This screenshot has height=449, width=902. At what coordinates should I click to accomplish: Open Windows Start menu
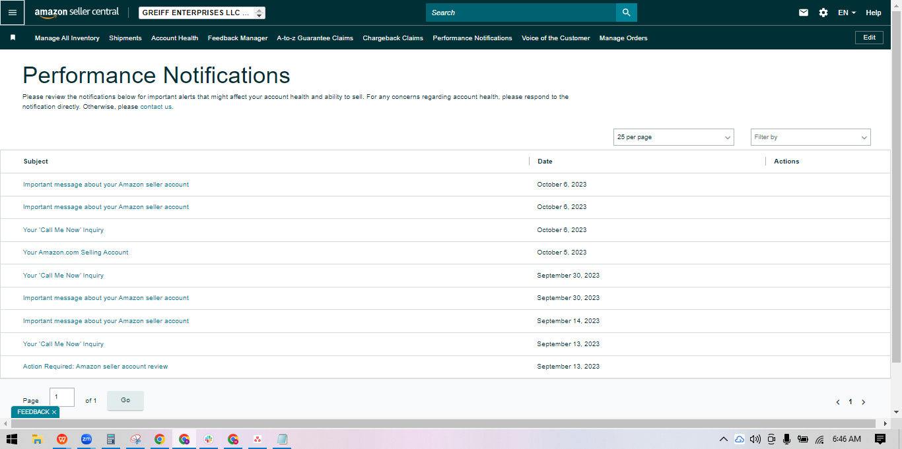point(12,439)
